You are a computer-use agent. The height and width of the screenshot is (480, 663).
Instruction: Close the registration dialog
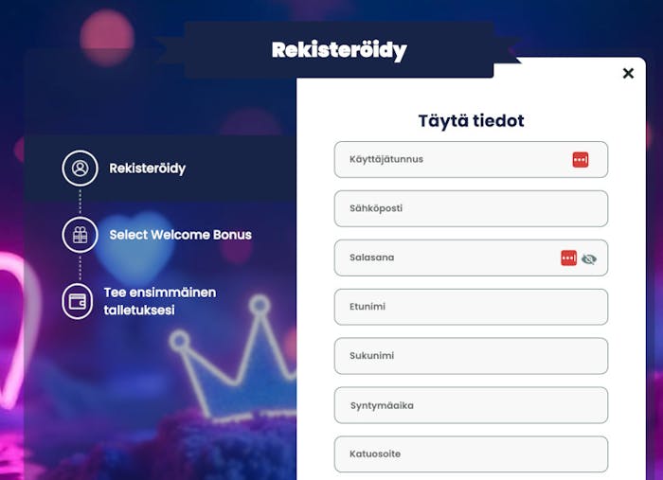point(628,73)
